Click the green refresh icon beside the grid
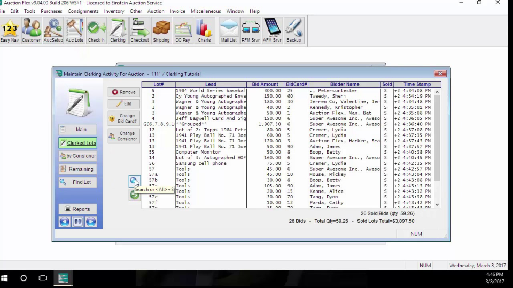The height and width of the screenshot is (288, 513). 134,196
